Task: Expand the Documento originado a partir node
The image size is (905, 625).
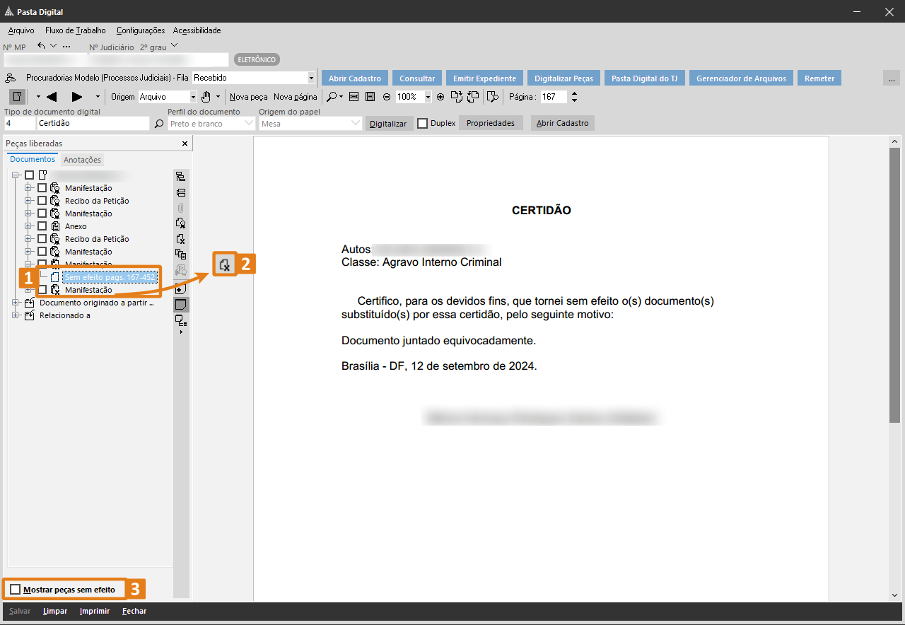Action: coord(16,303)
